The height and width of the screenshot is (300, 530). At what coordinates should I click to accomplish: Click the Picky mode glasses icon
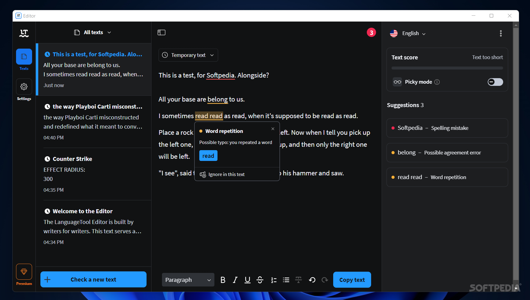[397, 82]
